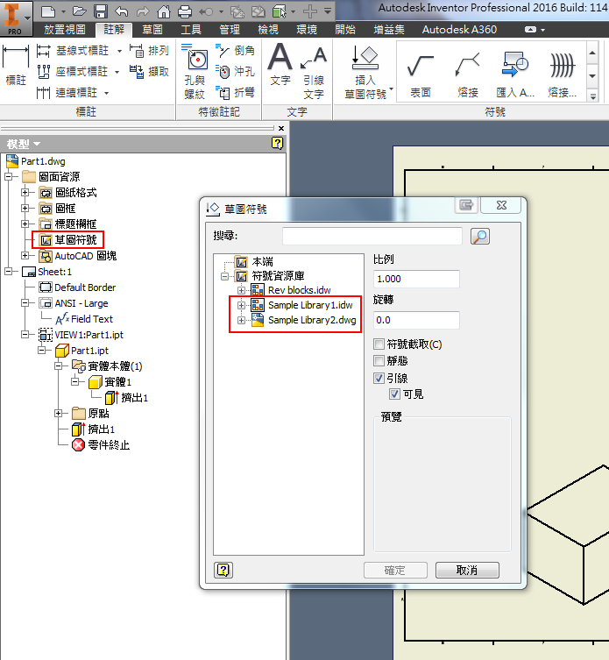Switch to the 檢視 ribbon tab

(268, 30)
